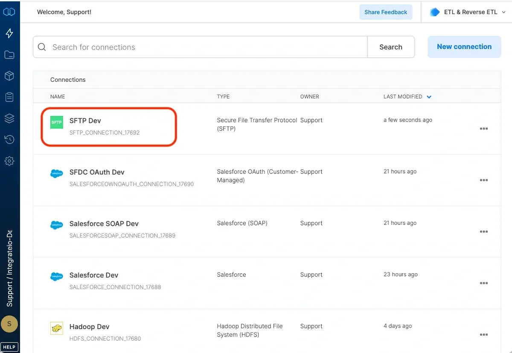Image resolution: width=512 pixels, height=353 pixels.
Task: Select the stacked layers connections icon
Action: pos(9,119)
